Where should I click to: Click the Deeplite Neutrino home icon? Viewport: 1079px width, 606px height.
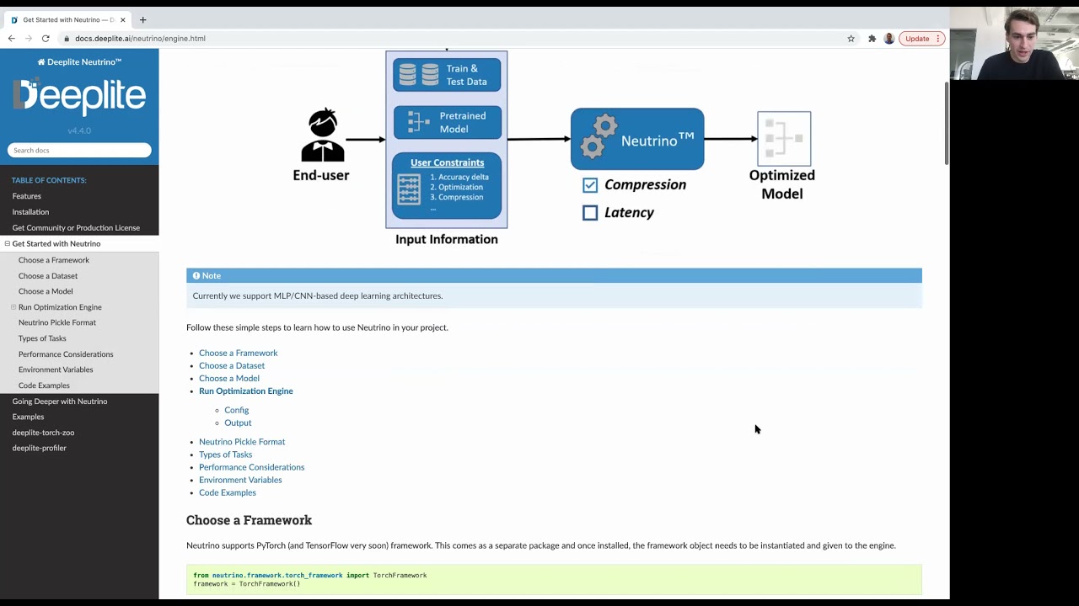41,62
